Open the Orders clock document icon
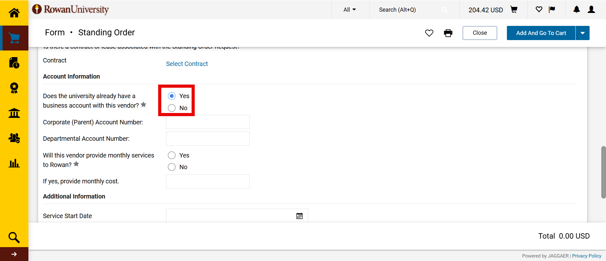 coord(14,63)
